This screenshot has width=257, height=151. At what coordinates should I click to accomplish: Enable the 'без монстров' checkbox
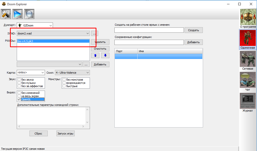pos(64,80)
